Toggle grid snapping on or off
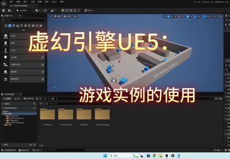The image size is (230, 159). pos(188,17)
